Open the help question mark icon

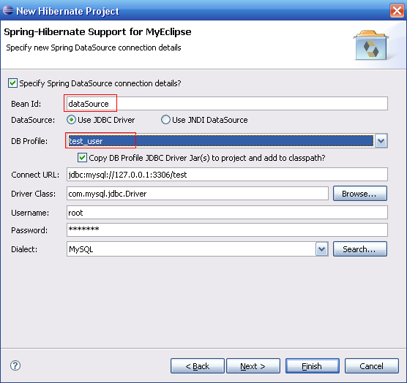click(15, 365)
